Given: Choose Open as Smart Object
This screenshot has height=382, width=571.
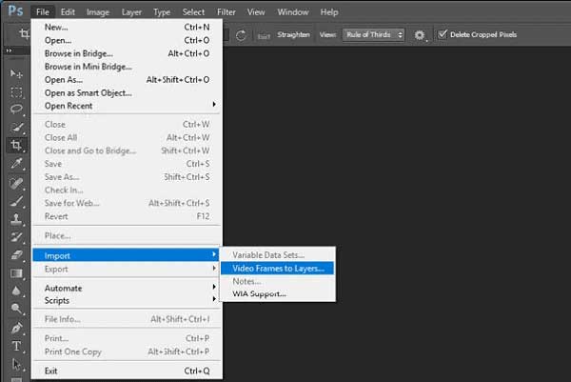Looking at the screenshot, I should point(126,92).
